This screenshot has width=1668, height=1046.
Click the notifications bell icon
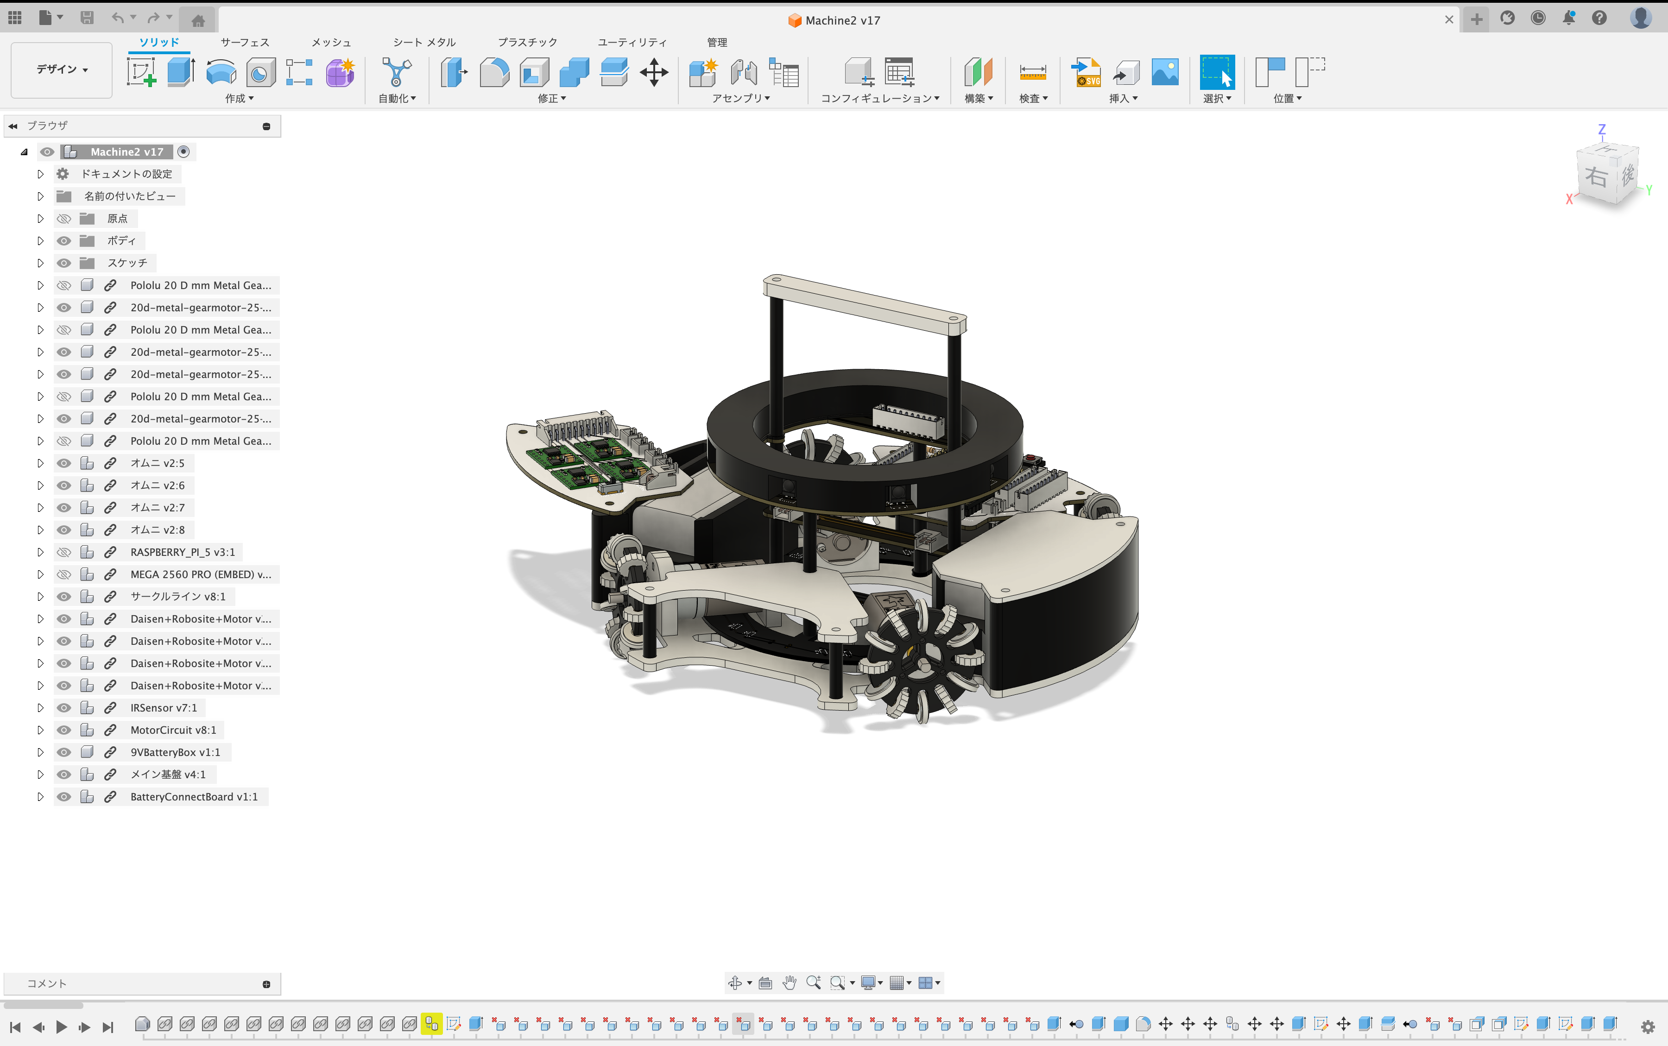(1568, 18)
